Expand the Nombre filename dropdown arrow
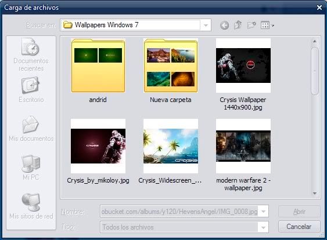The width and height of the screenshot is (327, 240). (263, 212)
